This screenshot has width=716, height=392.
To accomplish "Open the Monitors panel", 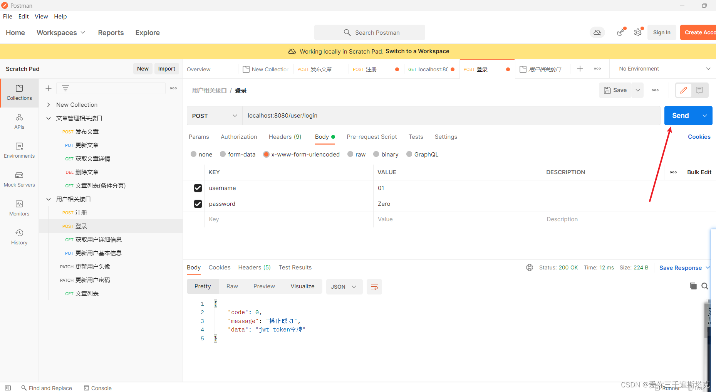I will pyautogui.click(x=19, y=208).
